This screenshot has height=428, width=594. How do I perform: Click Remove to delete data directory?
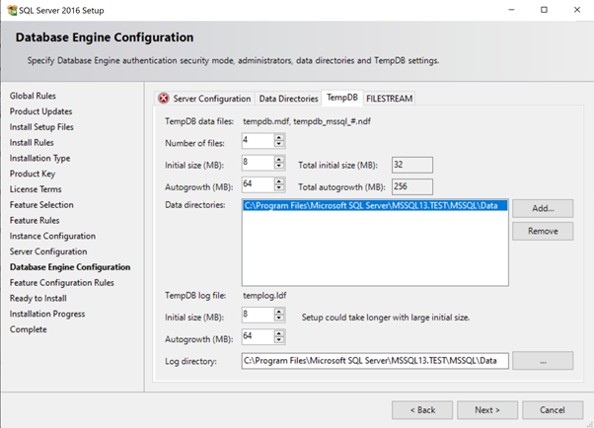click(x=543, y=231)
